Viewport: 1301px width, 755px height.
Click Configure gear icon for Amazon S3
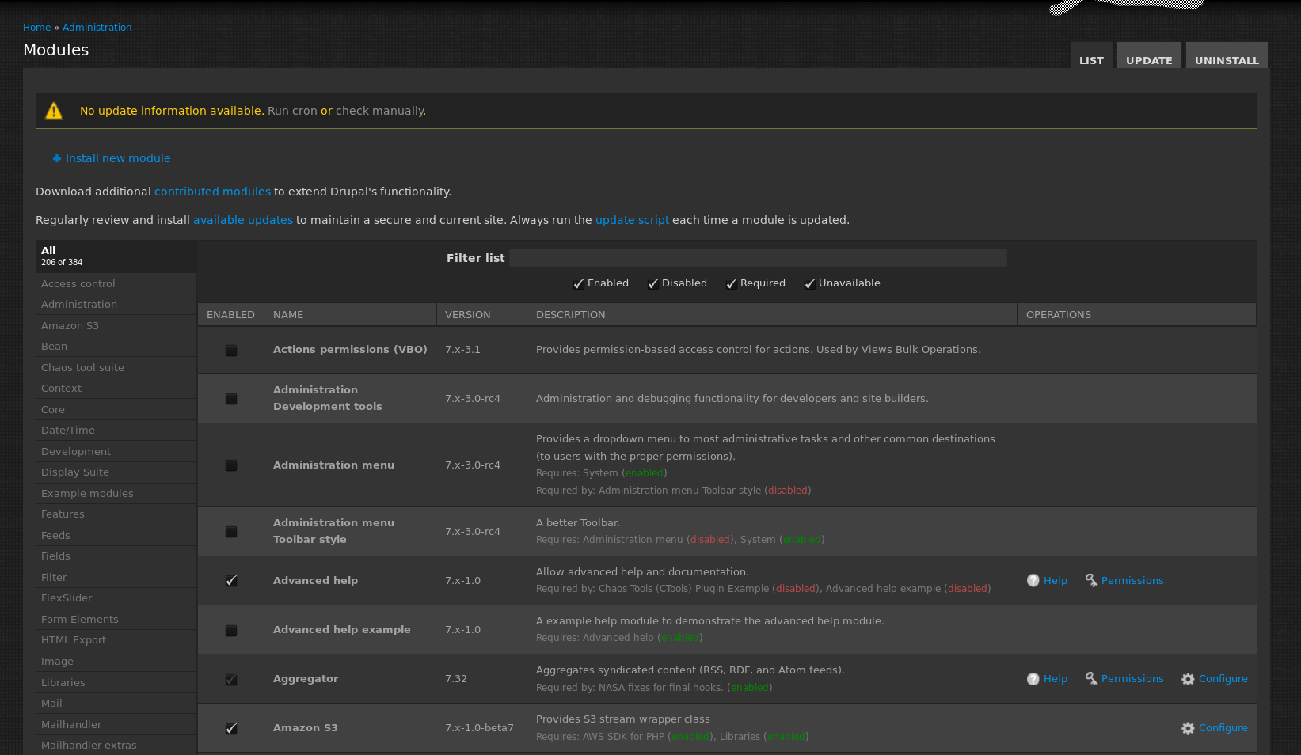[1188, 727]
